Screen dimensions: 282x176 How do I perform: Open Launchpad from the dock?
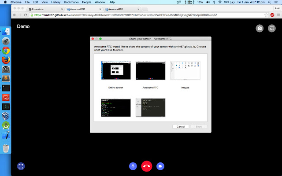(6, 41)
